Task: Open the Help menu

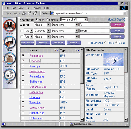Action: click(x=47, y=8)
